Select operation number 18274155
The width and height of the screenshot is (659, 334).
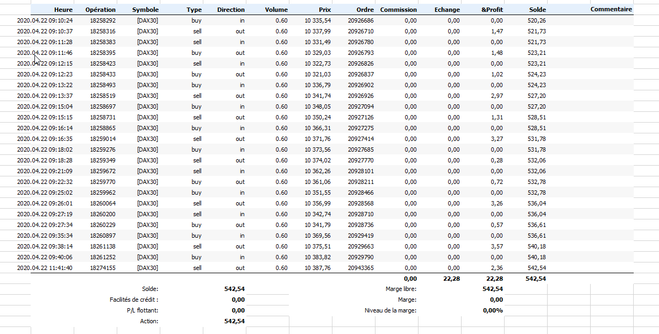[x=103, y=268]
